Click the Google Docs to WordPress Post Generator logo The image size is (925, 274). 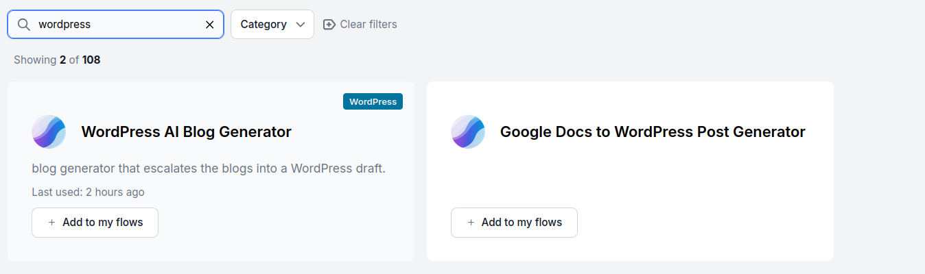(468, 132)
